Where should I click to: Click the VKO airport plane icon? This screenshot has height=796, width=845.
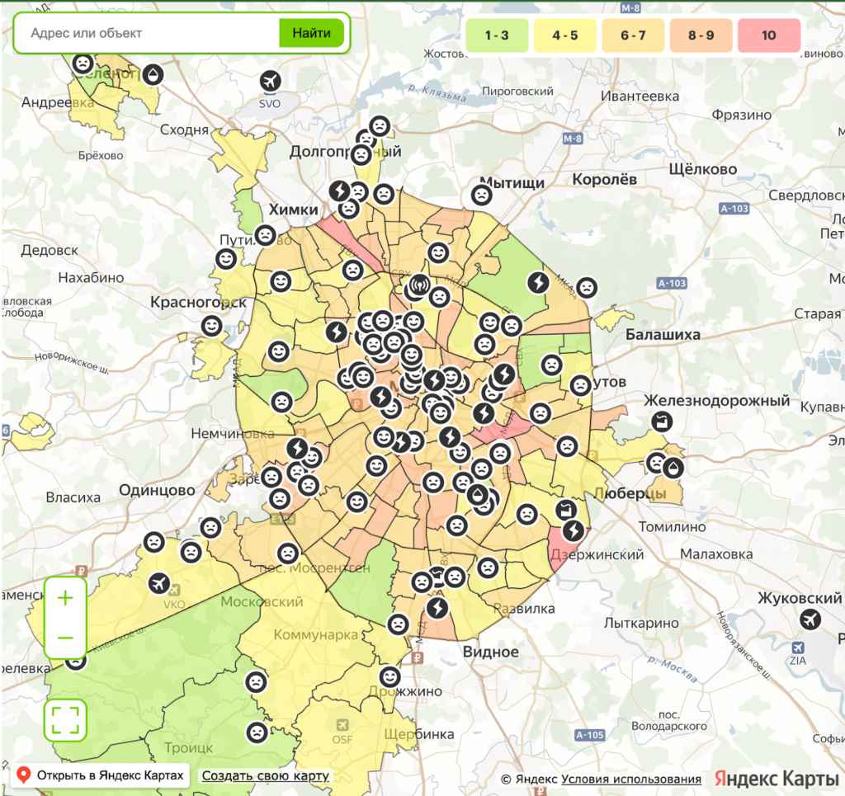159,583
